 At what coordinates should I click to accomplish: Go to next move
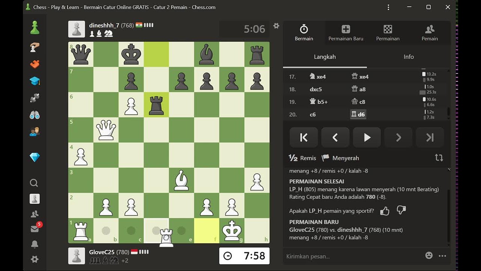[x=398, y=138]
